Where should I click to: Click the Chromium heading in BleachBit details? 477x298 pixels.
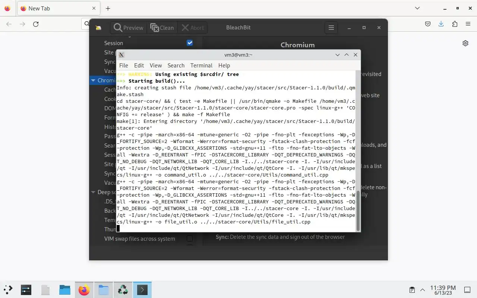pos(297,45)
